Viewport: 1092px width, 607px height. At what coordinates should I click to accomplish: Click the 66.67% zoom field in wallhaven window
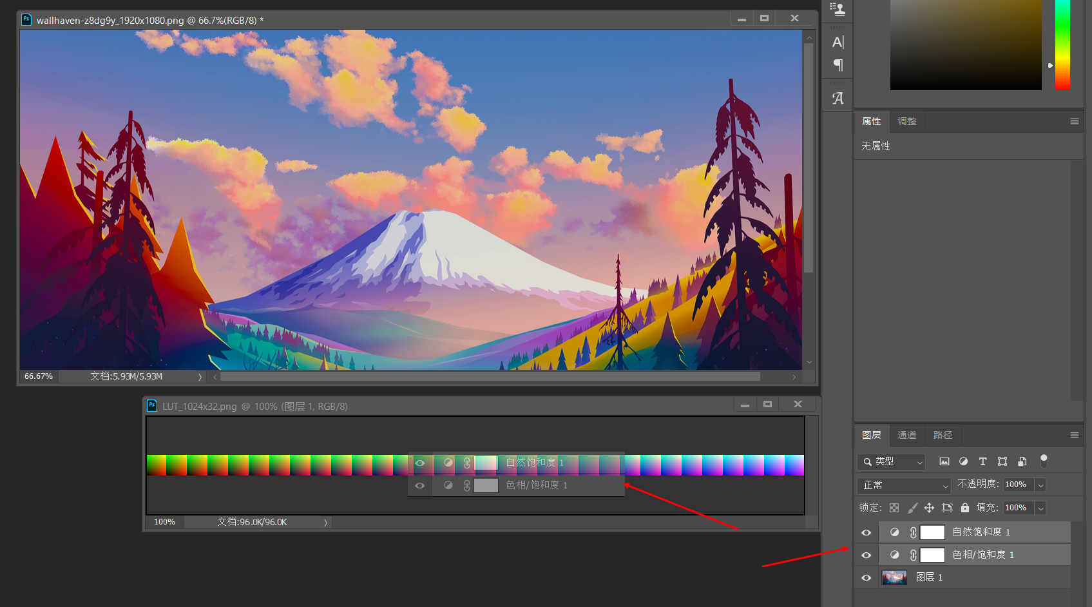[39, 376]
